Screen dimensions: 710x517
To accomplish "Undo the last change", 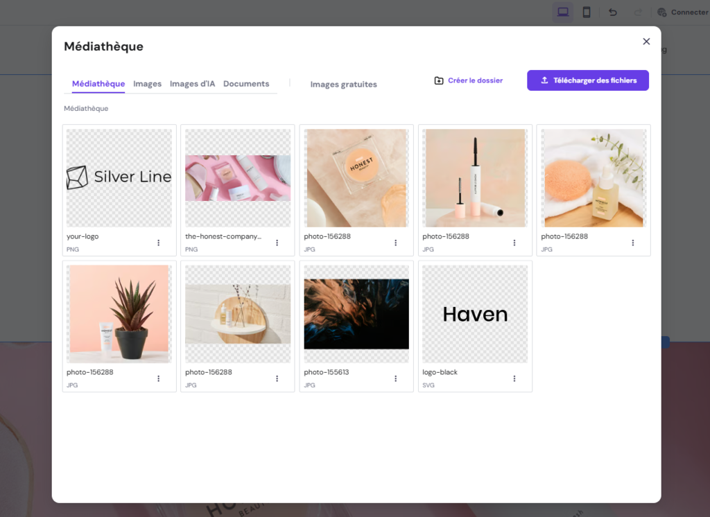I will tap(612, 12).
